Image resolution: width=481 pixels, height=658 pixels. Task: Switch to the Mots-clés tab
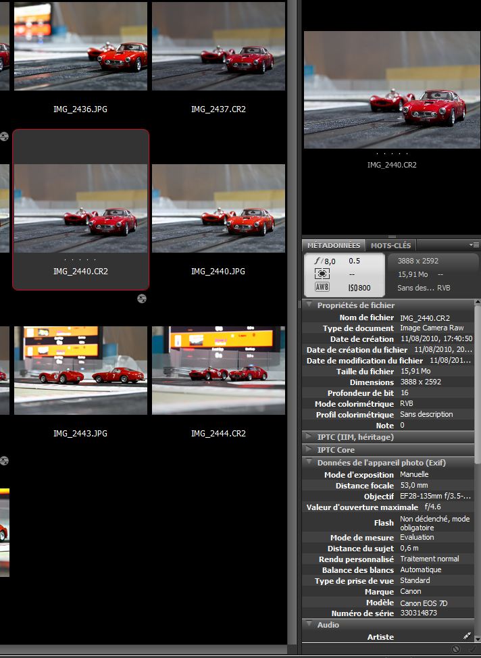[390, 245]
